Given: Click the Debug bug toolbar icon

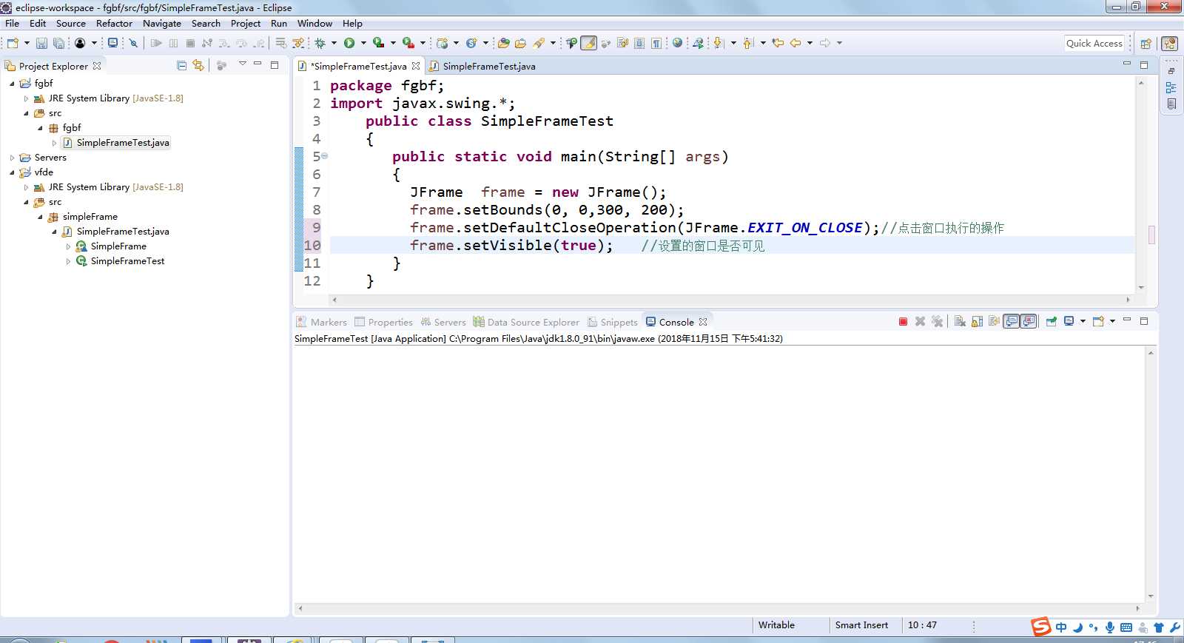Looking at the screenshot, I should point(320,43).
